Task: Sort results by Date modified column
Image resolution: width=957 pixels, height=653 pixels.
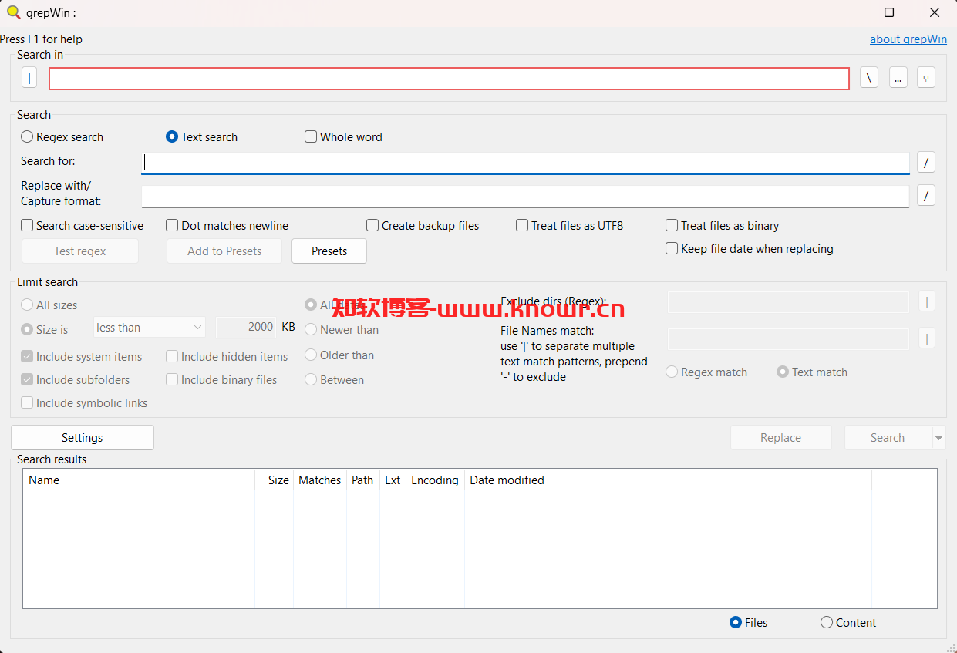Action: [x=668, y=480]
